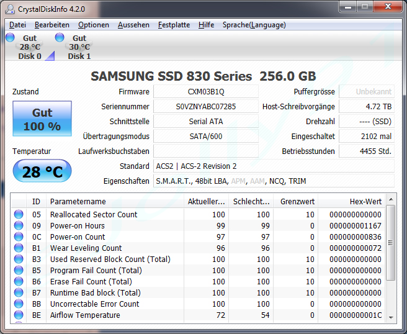
Task: Click the Puffergrösse value Unbekannt
Action: click(x=367, y=92)
